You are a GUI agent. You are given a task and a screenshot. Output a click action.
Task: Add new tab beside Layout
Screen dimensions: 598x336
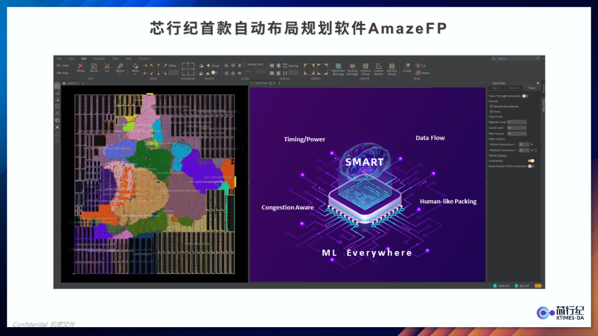coord(83,83)
